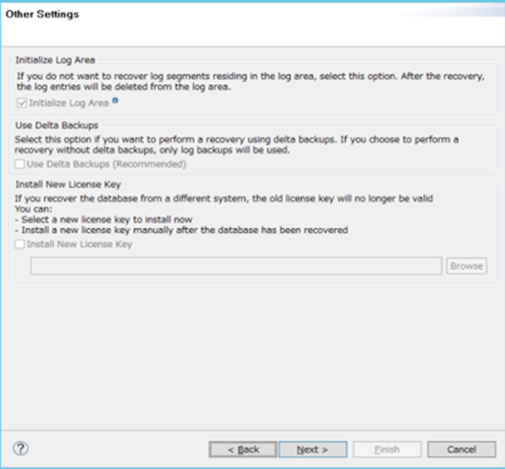The image size is (505, 469).
Task: Click the info icon beside Initialize Log Area
Action: (x=115, y=101)
